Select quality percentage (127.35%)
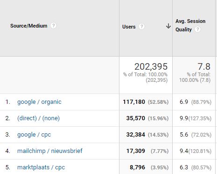Image resolution: width=217 pixels, height=174 pixels. (200, 118)
